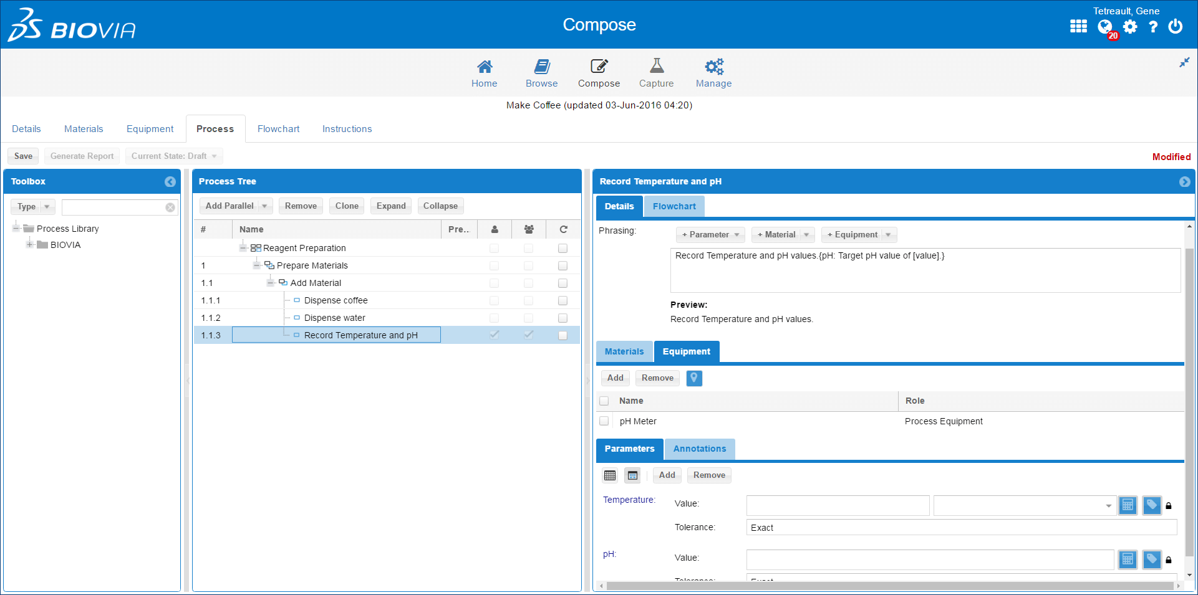Click the Temperature Value input field
1198x595 pixels.
[838, 506]
